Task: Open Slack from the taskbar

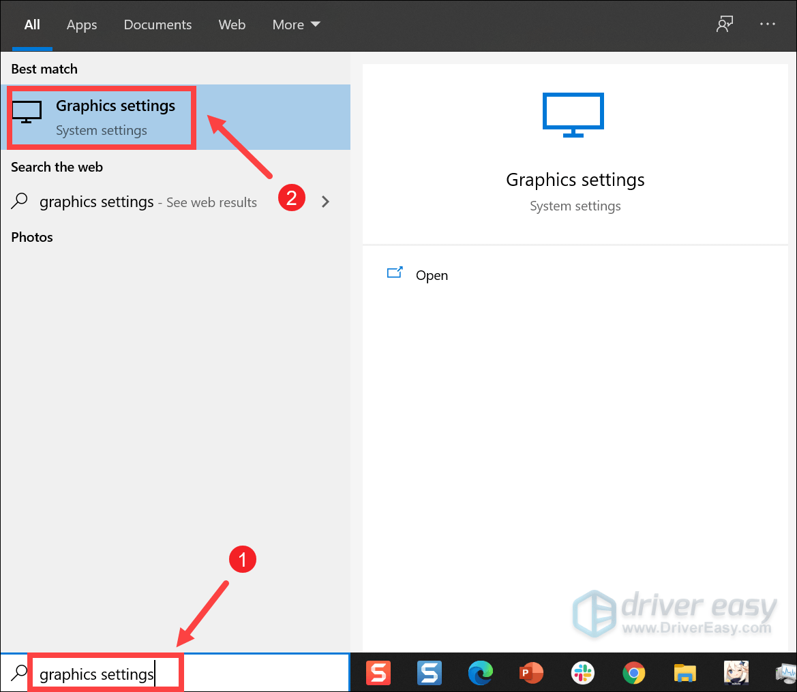Action: coord(582,673)
